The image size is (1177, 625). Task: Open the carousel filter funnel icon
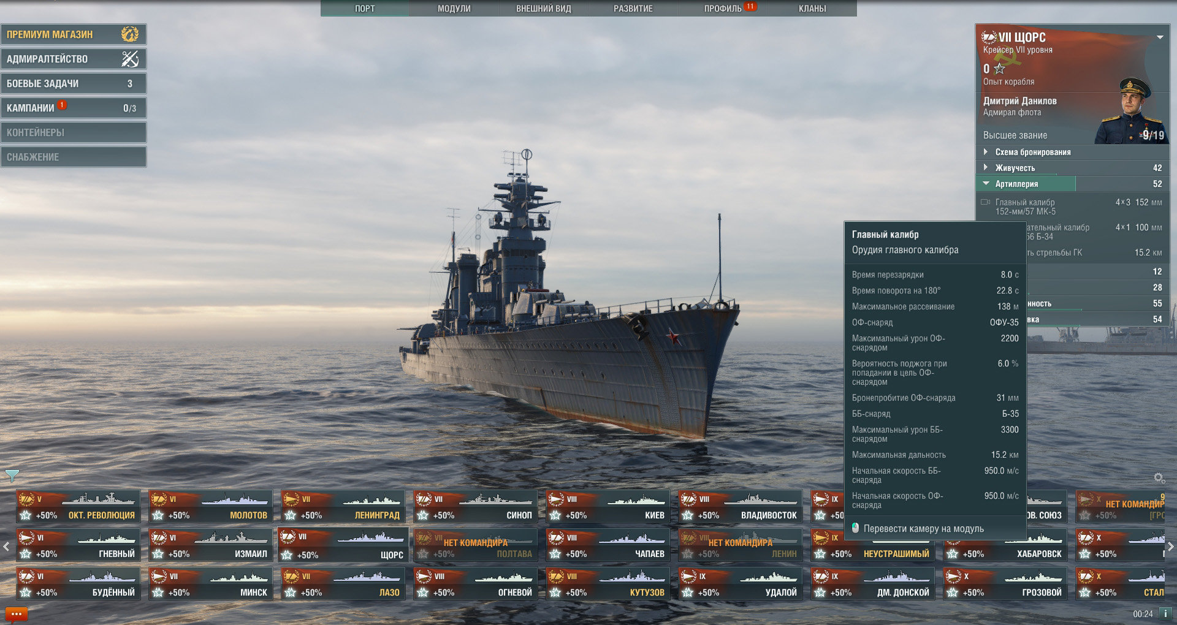[12, 475]
